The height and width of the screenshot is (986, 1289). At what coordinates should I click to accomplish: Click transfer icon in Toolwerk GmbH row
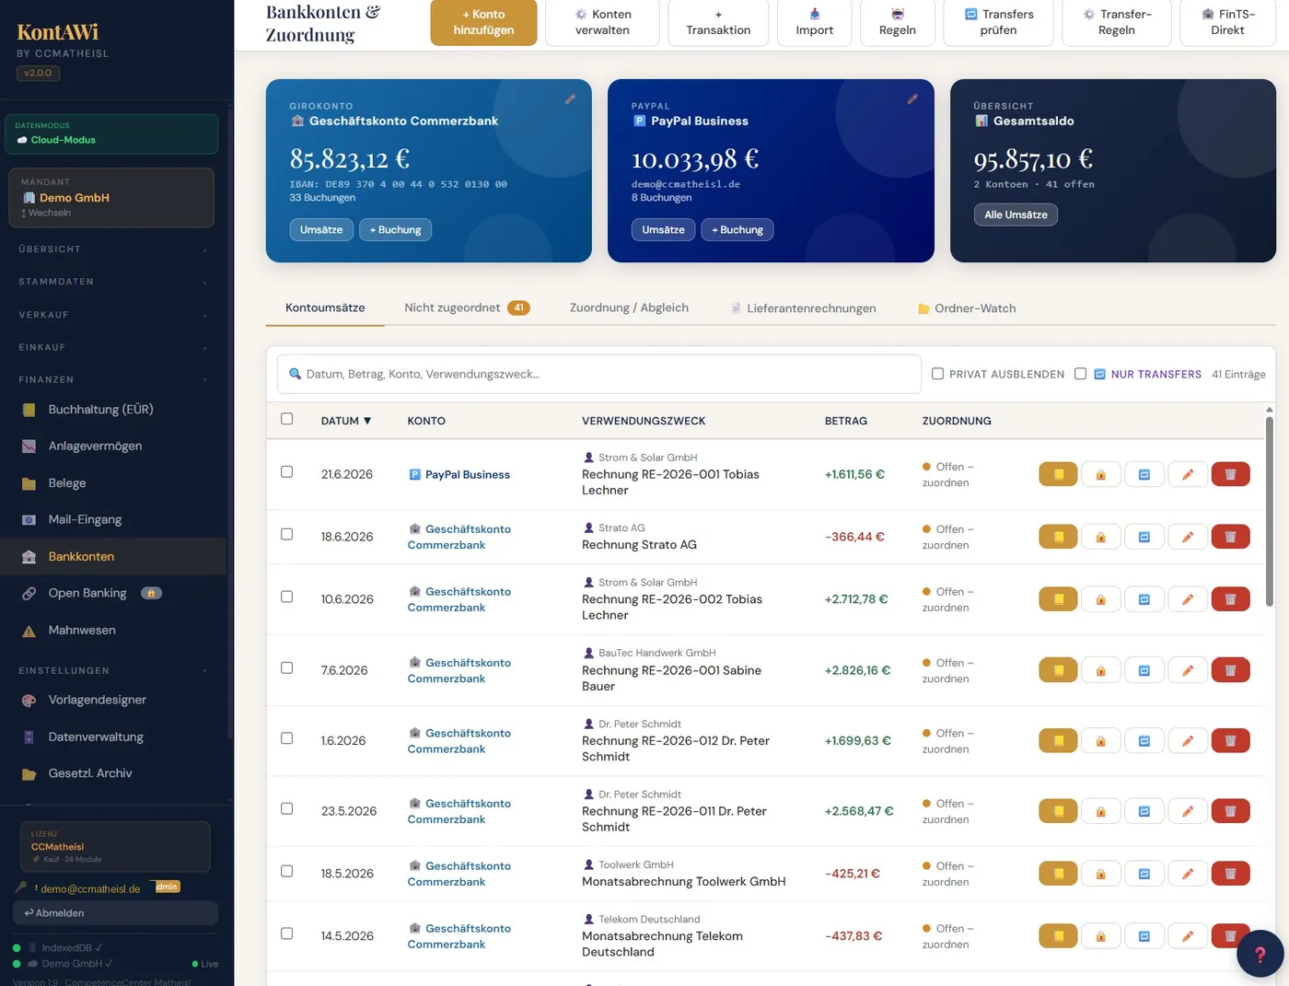tap(1144, 874)
